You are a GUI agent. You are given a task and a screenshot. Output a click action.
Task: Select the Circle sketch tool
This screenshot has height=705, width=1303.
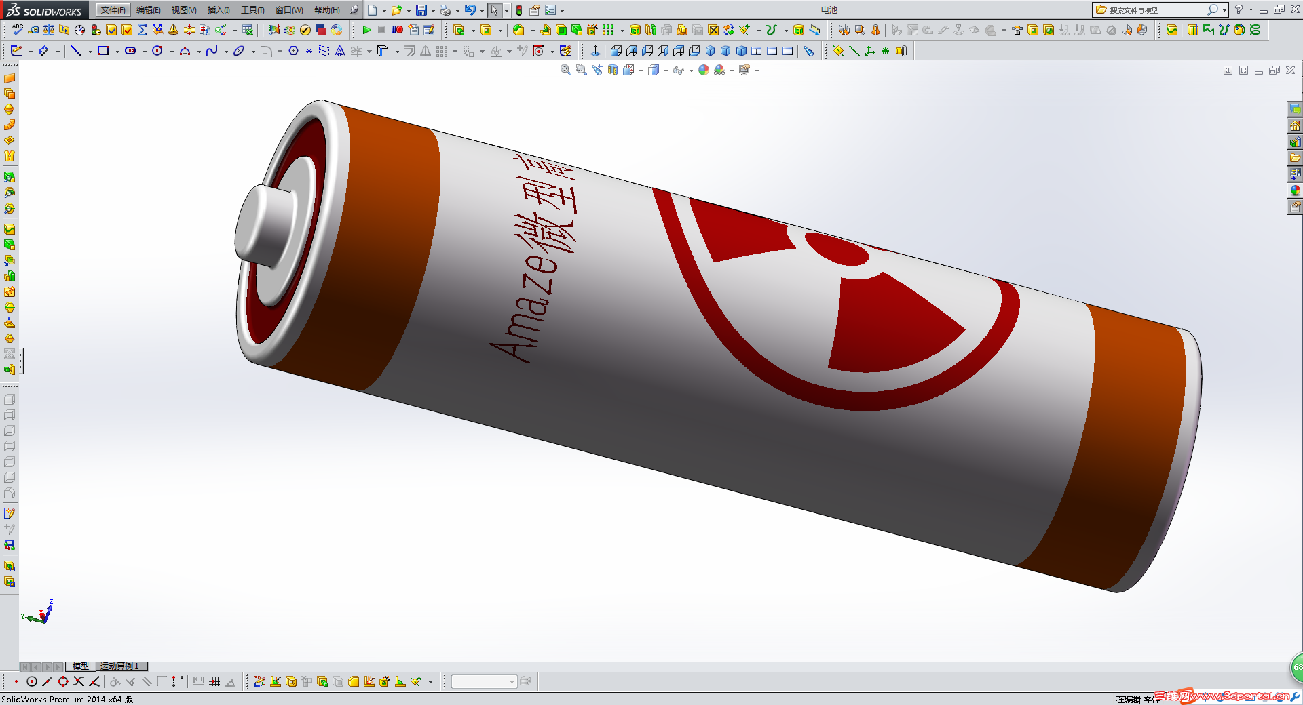tap(157, 51)
